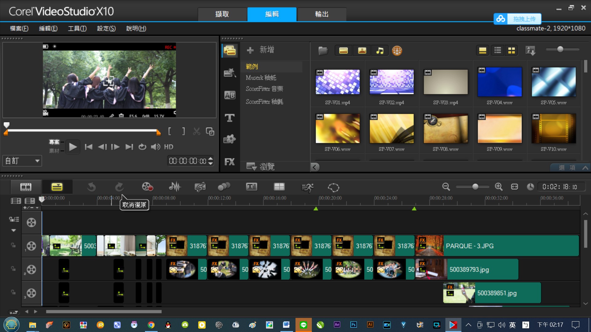Switch to the 輸出 tab
The width and height of the screenshot is (591, 332).
(x=322, y=14)
